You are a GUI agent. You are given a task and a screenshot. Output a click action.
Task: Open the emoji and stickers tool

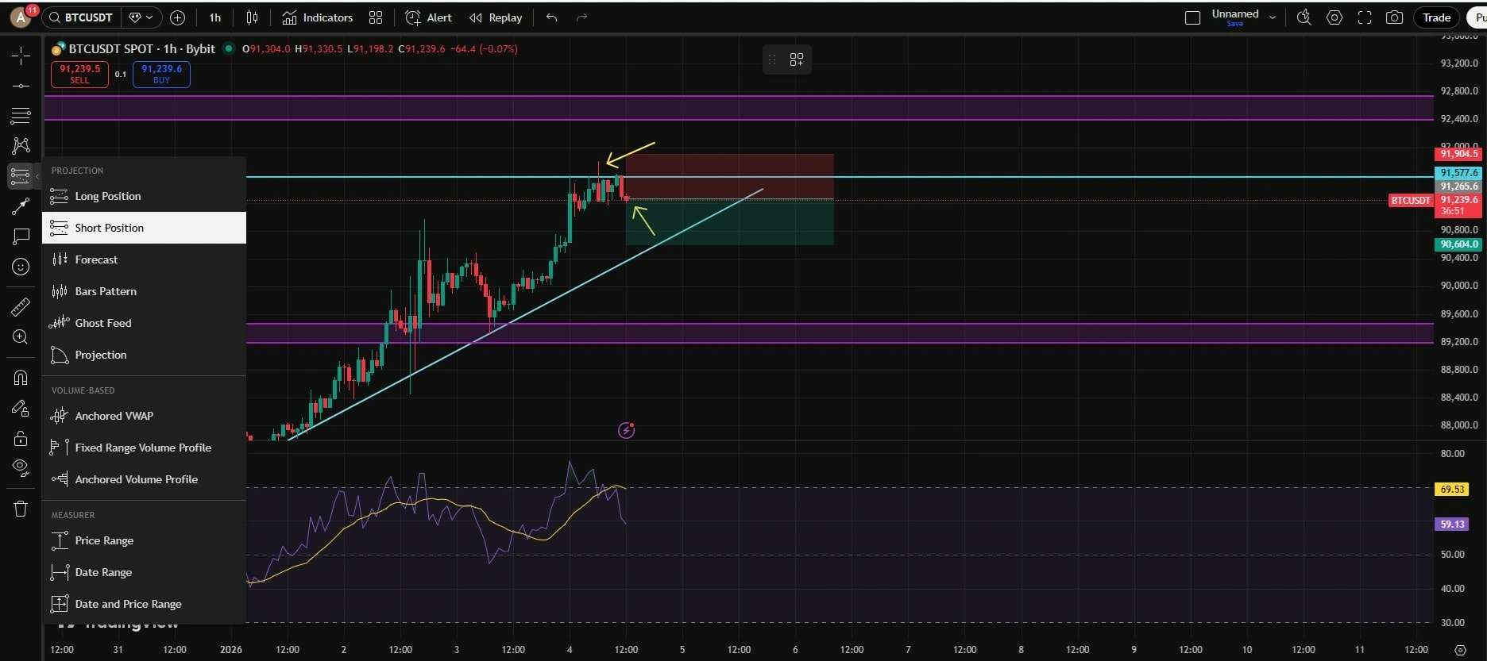pyautogui.click(x=21, y=267)
